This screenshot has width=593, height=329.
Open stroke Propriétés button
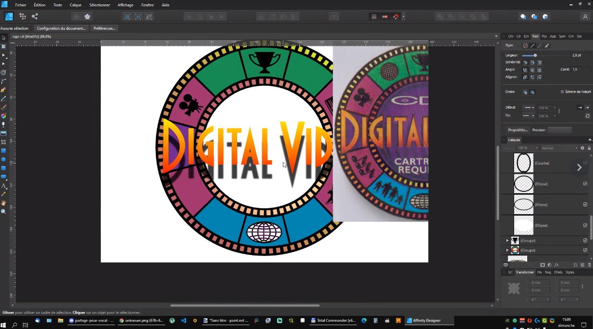[518, 130]
